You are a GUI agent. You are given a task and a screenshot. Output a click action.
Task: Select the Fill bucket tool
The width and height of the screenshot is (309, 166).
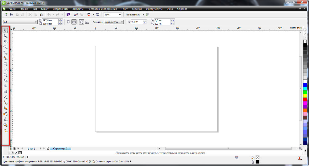(x=5, y=125)
